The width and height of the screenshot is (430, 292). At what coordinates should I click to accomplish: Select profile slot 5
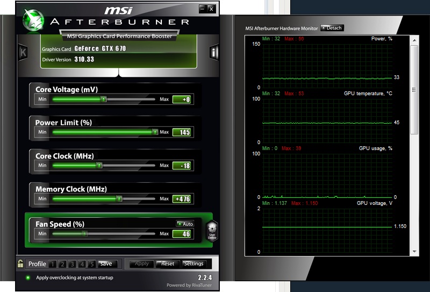(x=92, y=264)
